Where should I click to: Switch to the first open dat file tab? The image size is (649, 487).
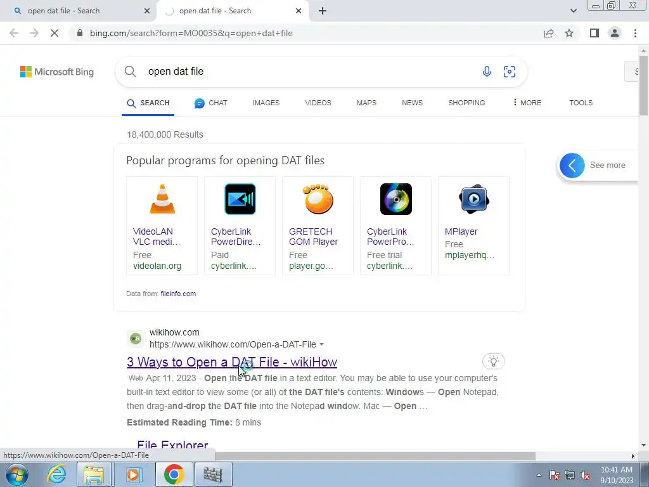click(x=78, y=11)
